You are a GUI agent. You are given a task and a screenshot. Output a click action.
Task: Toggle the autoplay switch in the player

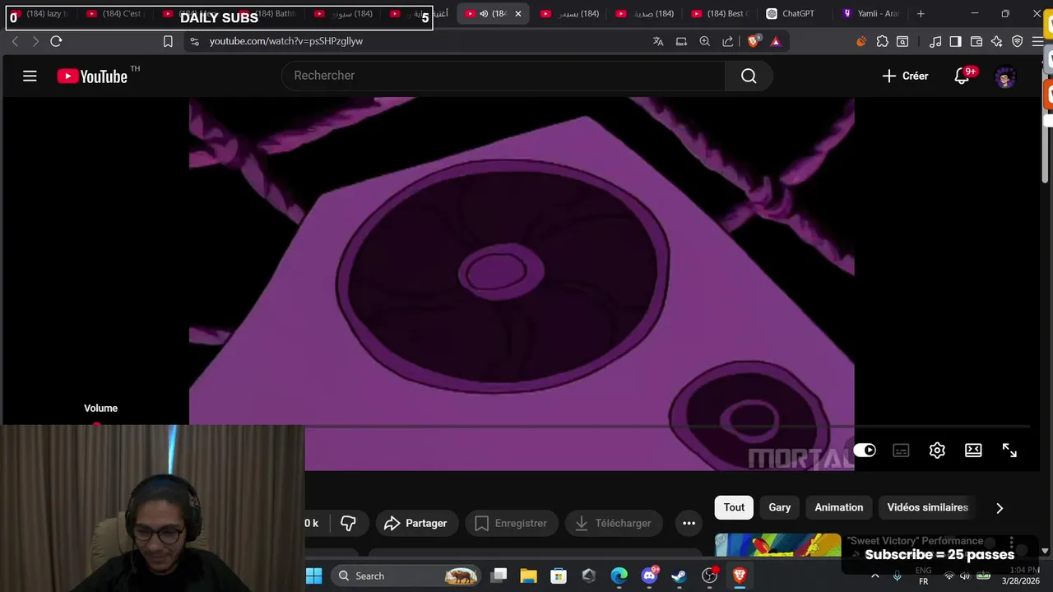point(865,450)
